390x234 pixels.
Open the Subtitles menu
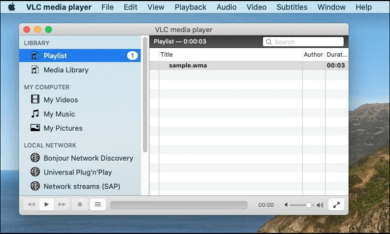[x=291, y=7]
